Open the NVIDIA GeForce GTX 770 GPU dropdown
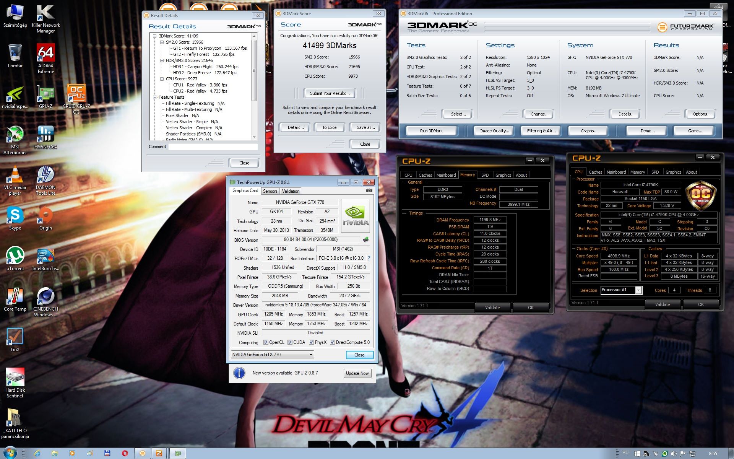 pyautogui.click(x=272, y=355)
